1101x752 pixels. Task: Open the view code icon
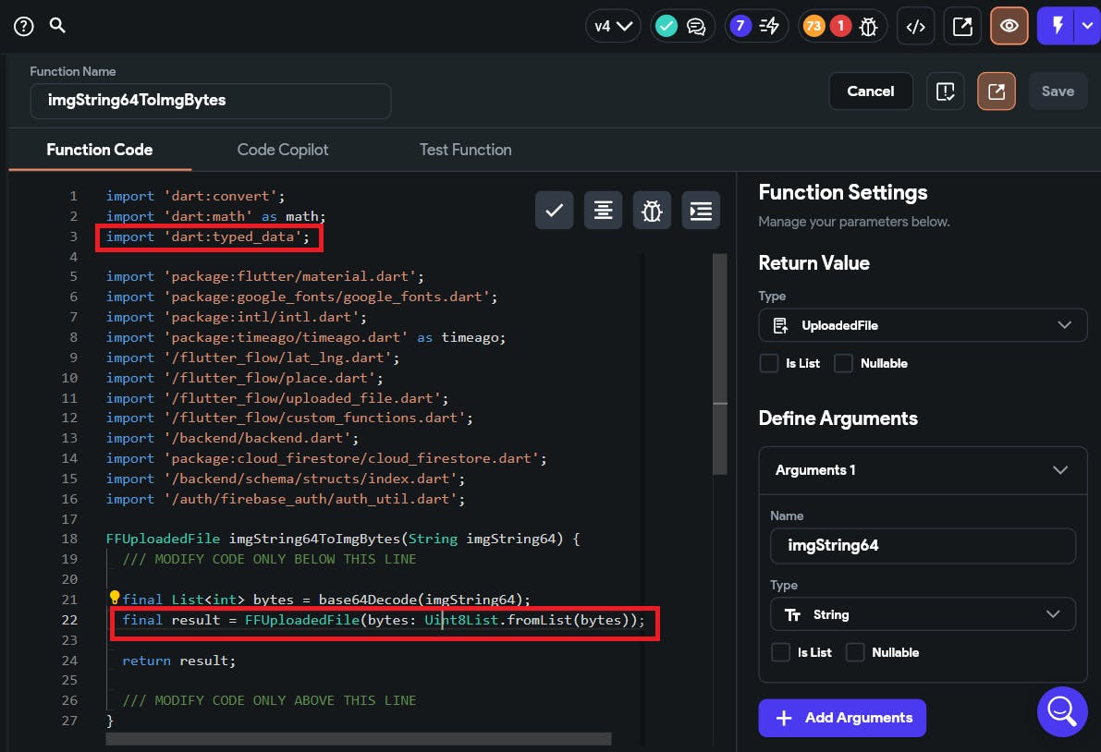click(915, 27)
